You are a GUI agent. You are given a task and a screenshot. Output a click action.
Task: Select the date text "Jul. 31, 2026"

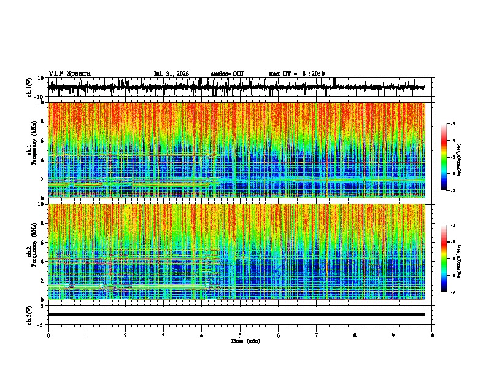[x=171, y=74]
